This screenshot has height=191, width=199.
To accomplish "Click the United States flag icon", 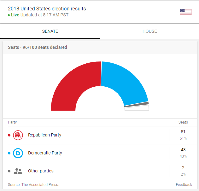I will tap(185, 12).
